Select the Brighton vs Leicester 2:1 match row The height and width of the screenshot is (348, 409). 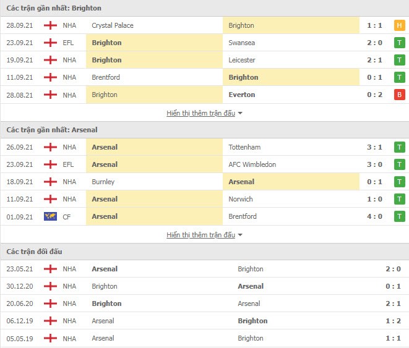(204, 60)
